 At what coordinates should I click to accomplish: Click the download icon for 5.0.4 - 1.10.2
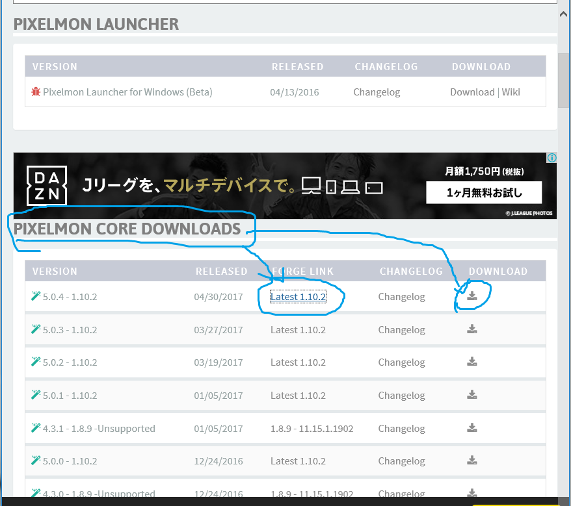point(472,296)
